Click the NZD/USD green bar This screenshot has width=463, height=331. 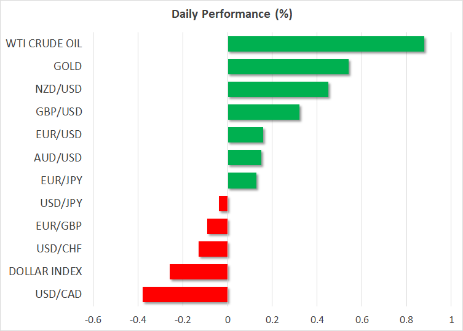click(x=278, y=90)
